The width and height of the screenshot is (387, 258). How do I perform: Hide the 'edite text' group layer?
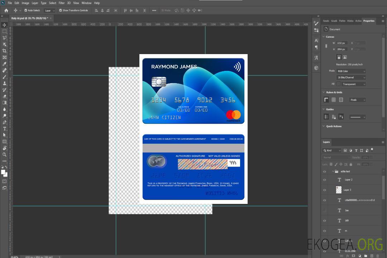pos(325,172)
